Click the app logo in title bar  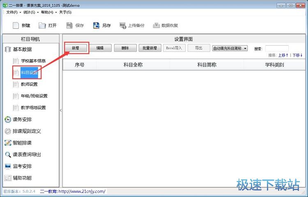coord(5,5)
